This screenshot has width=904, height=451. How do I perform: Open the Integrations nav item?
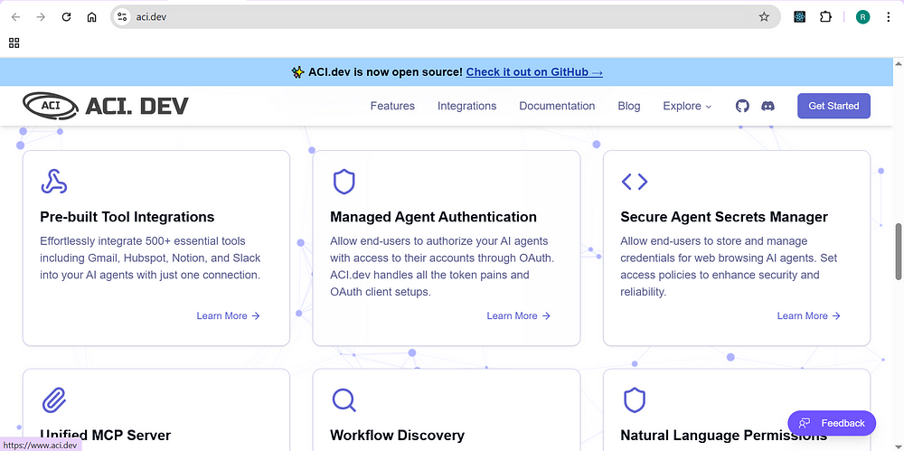pyautogui.click(x=467, y=106)
